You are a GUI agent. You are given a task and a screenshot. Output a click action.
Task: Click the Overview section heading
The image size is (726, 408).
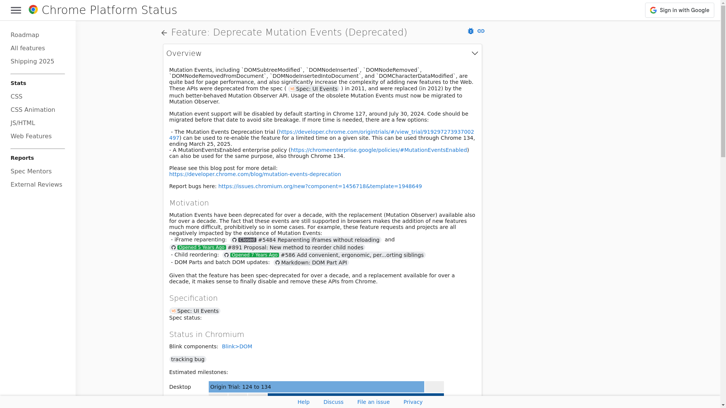click(184, 53)
